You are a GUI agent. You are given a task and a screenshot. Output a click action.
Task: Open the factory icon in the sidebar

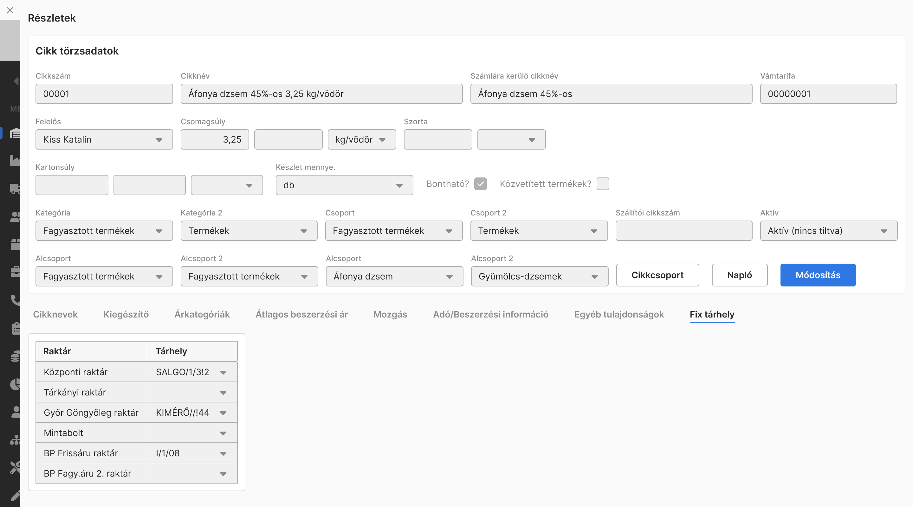15,161
